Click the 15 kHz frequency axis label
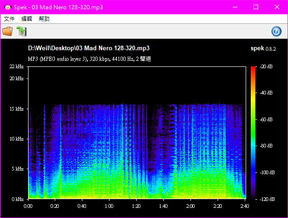Screen dimensions: 288x218 16,109
